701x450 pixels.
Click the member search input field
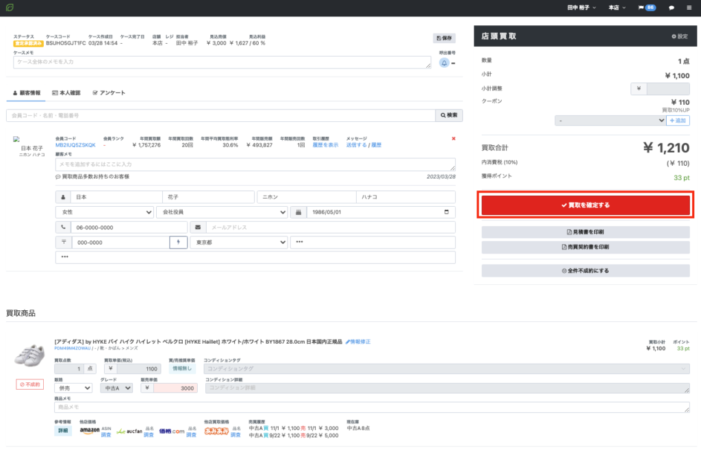pos(221,115)
